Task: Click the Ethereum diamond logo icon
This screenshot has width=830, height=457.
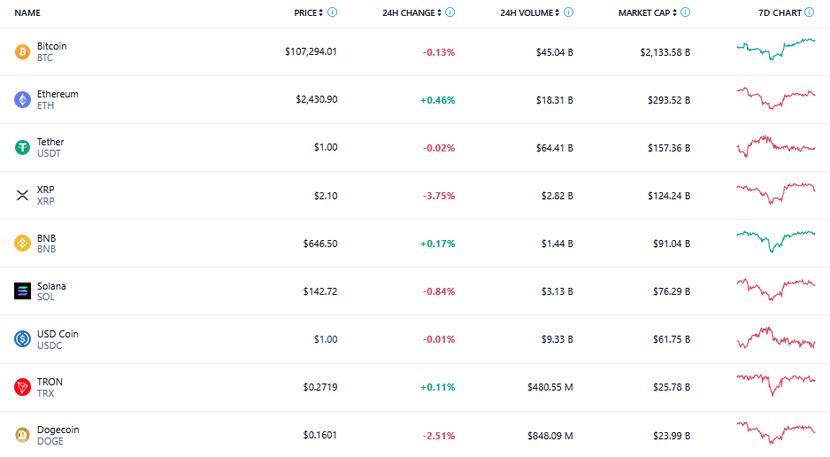Action: [x=22, y=99]
